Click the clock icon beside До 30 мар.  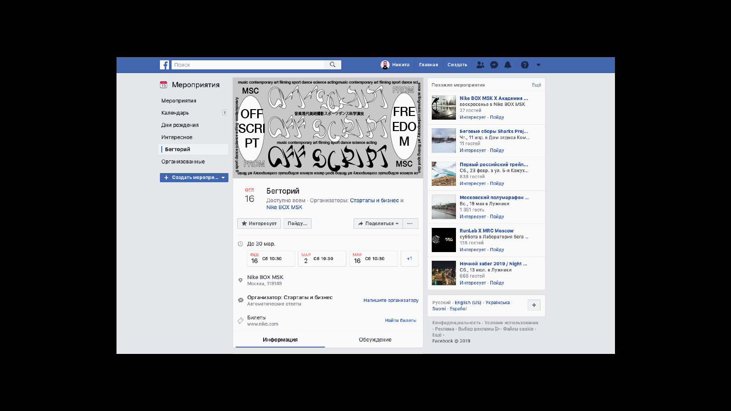[240, 244]
